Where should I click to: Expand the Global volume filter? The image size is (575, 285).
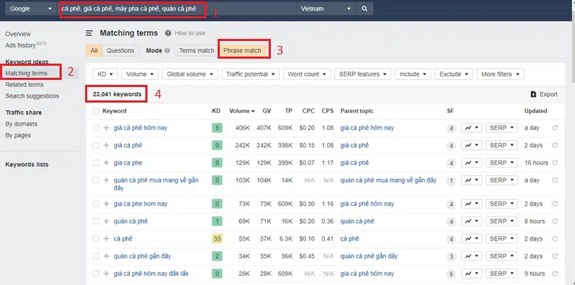tap(190, 74)
